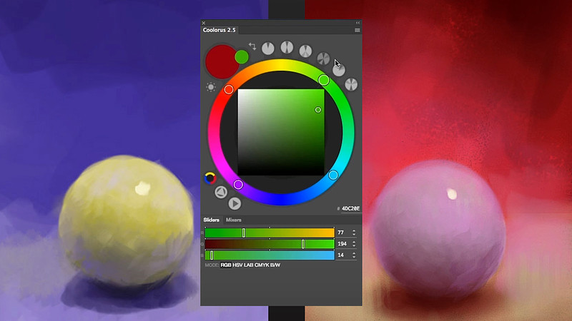The image size is (572, 321).
Task: Click the hex color input field
Action: tap(350, 208)
